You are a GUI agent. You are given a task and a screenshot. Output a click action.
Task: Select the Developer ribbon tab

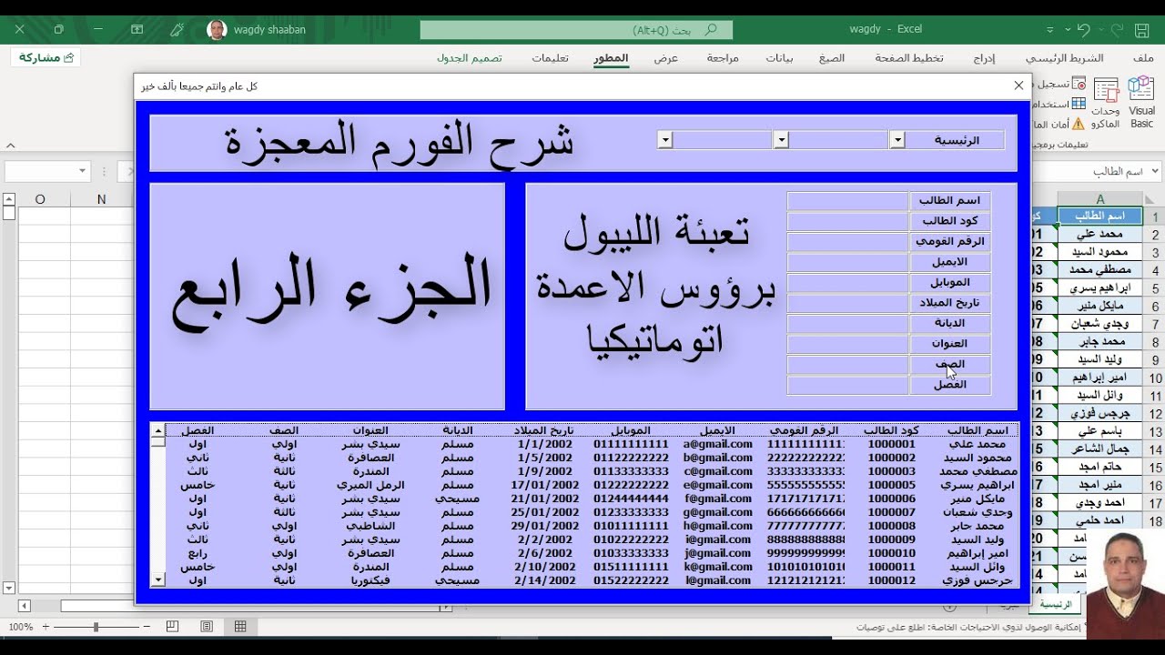pyautogui.click(x=611, y=58)
